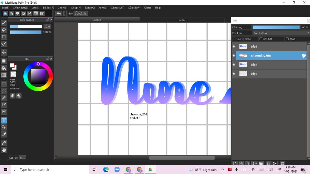Select the Divide frame tool
The height and width of the screenshot is (174, 310).
(x=4, y=134)
